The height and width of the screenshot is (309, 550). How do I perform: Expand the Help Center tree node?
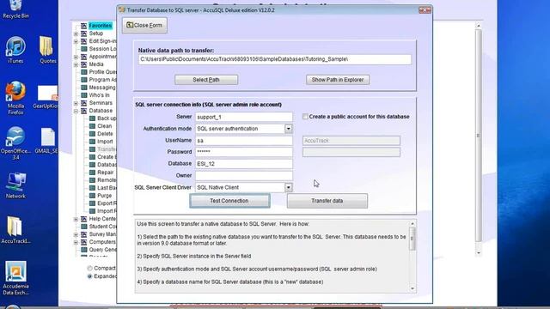click(76, 220)
